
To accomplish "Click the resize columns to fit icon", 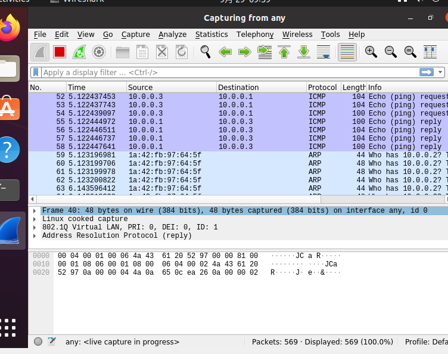I will [x=430, y=52].
